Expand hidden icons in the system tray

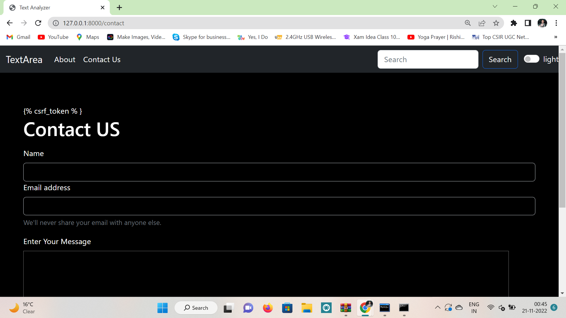pos(438,308)
